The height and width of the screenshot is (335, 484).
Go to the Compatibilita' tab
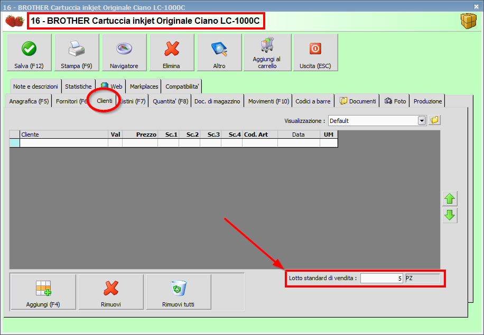[x=182, y=87]
